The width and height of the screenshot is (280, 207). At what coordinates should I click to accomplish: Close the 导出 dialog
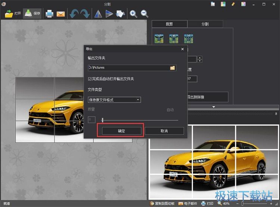[182, 49]
